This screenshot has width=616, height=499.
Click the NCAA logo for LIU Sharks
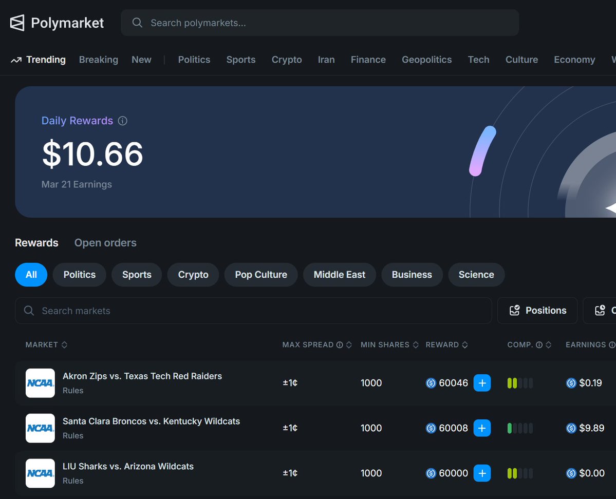(40, 473)
